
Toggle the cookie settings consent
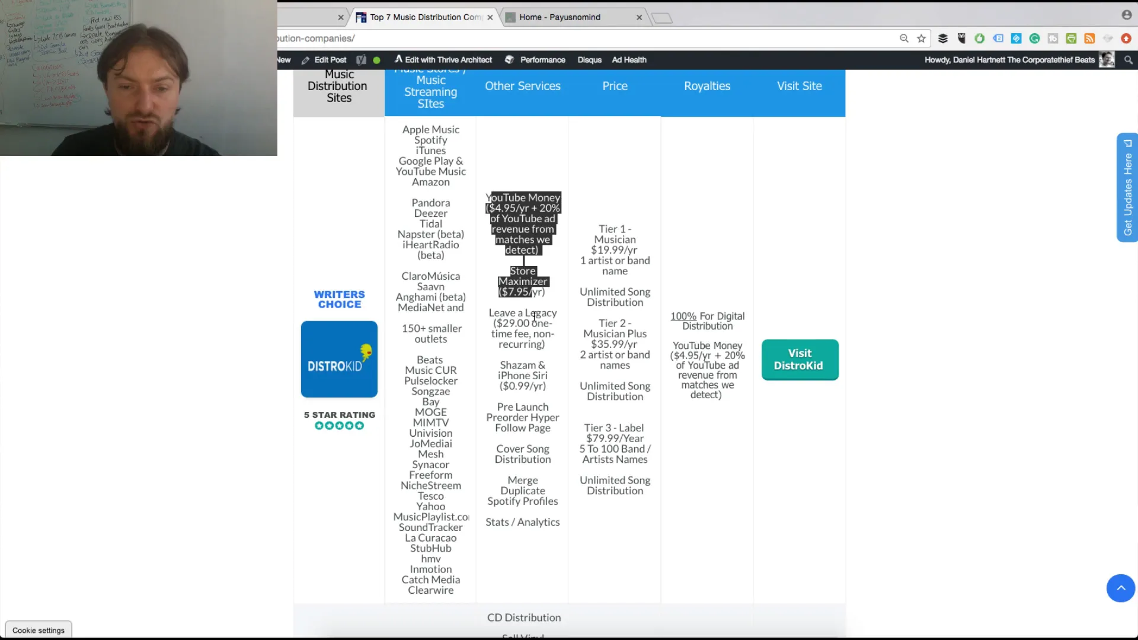point(39,630)
